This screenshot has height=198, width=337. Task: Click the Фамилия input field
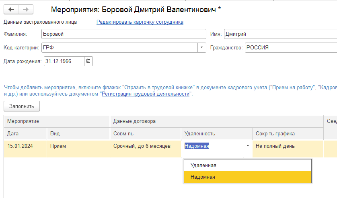pyautogui.click(x=123, y=34)
